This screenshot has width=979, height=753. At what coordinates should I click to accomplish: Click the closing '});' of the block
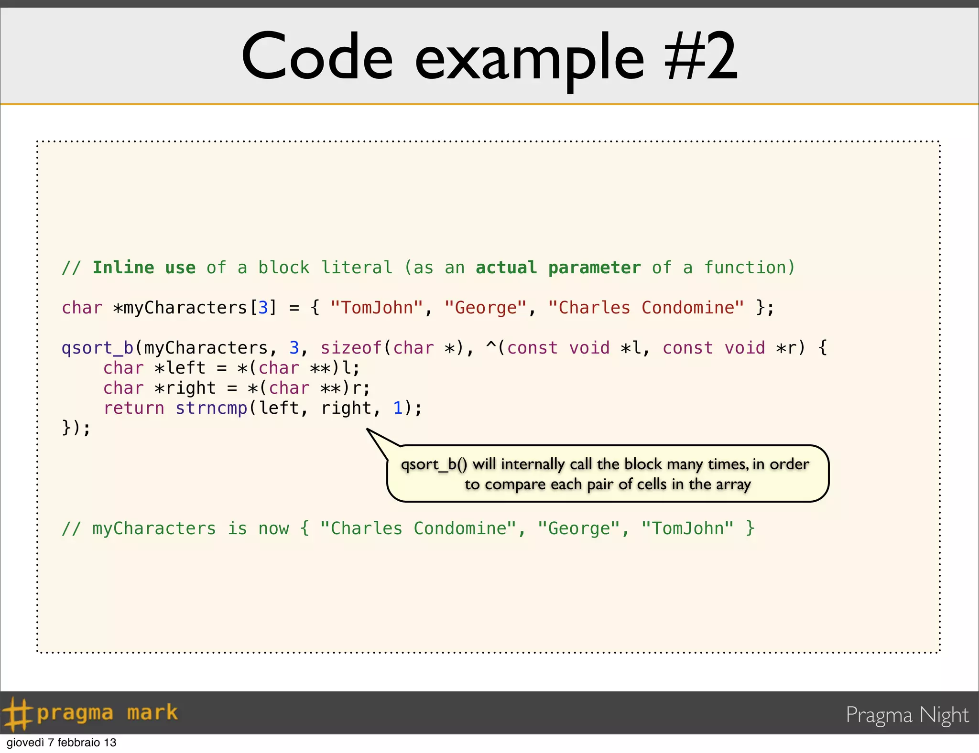76,428
